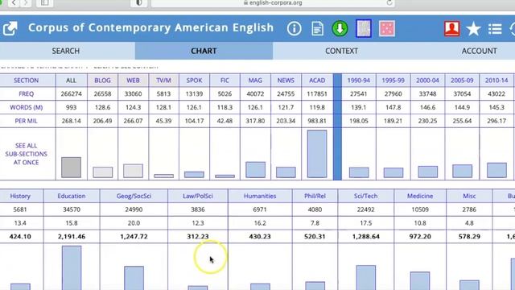The height and width of the screenshot is (290, 515).
Task: Click the 2000-04 period header
Action: pyautogui.click(x=427, y=81)
